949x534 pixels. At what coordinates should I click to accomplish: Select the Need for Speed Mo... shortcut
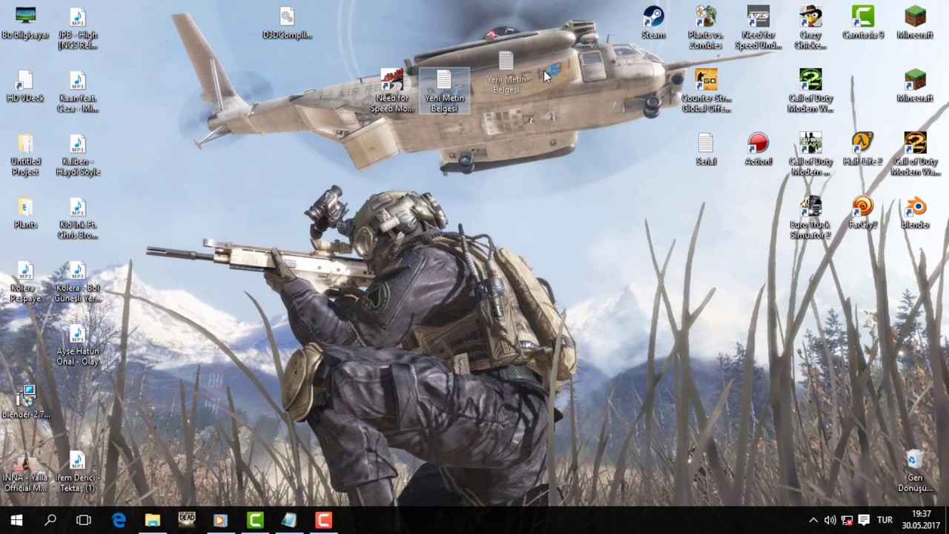pos(392,91)
